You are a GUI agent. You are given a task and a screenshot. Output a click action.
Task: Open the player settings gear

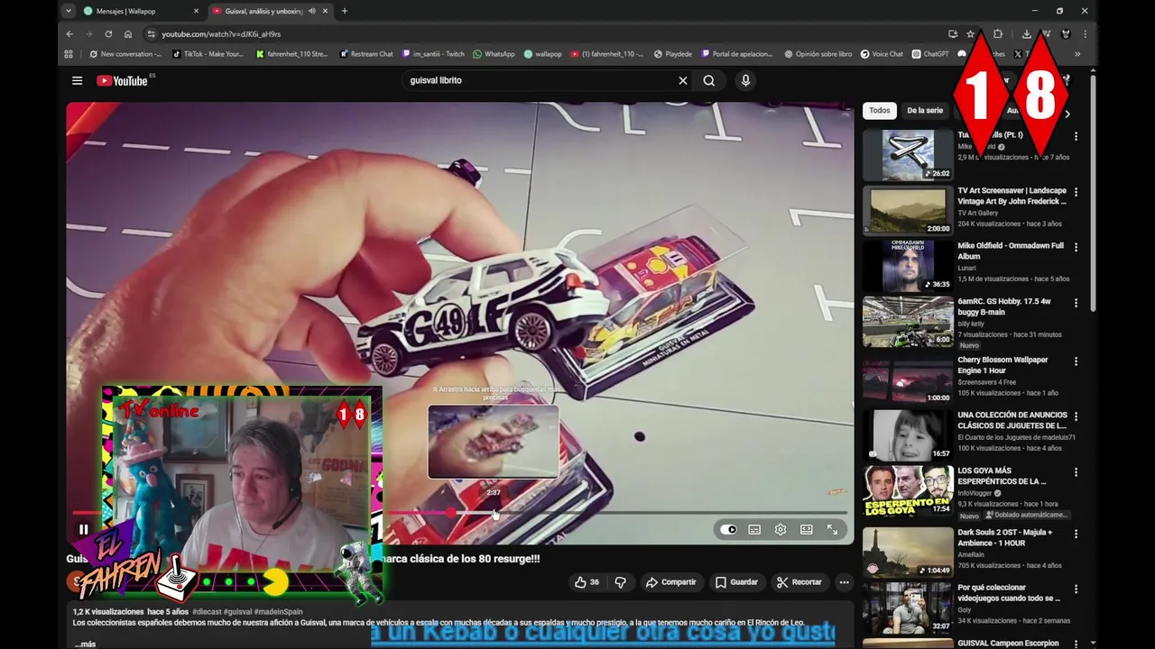tap(781, 530)
